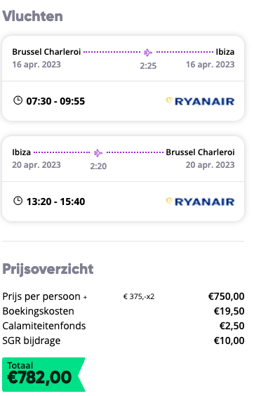Click the purple airplane icon on return flight
Viewport: 254px width, 396px height.
(98, 153)
